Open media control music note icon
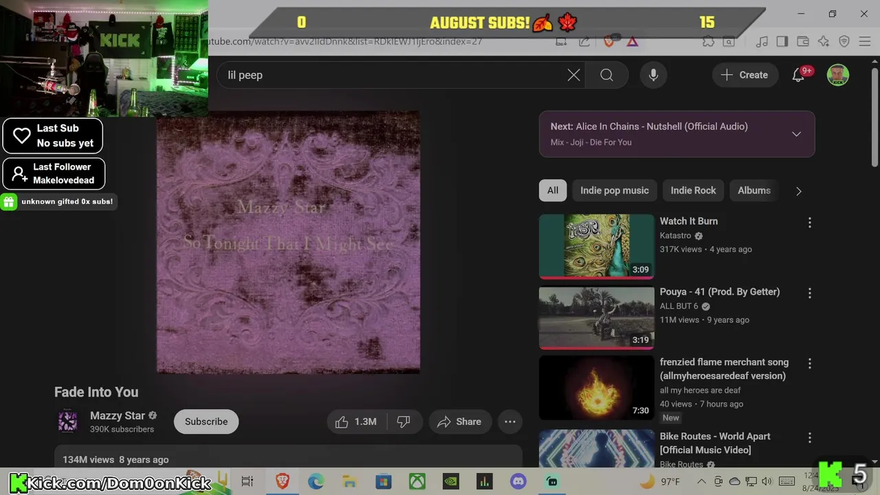This screenshot has height=495, width=880. pyautogui.click(x=762, y=41)
